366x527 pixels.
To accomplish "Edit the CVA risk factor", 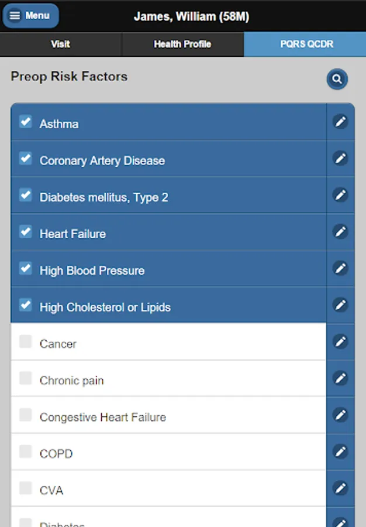I will point(340,488).
